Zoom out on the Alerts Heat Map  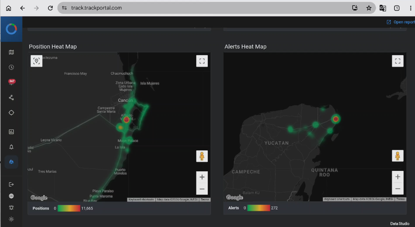(397, 188)
